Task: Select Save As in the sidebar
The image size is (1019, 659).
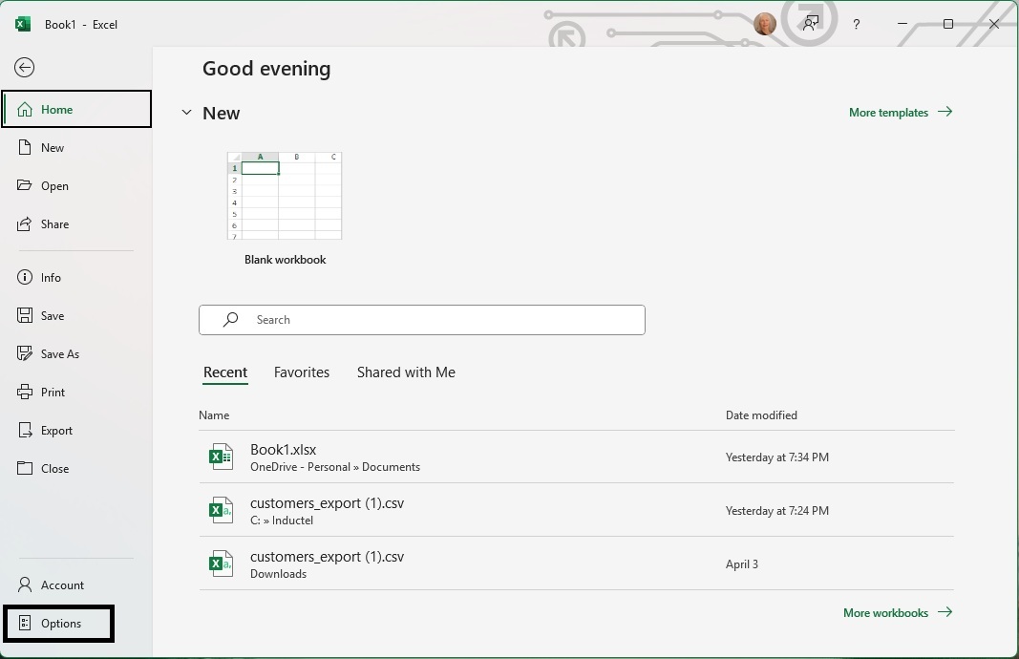Action: [x=59, y=354]
